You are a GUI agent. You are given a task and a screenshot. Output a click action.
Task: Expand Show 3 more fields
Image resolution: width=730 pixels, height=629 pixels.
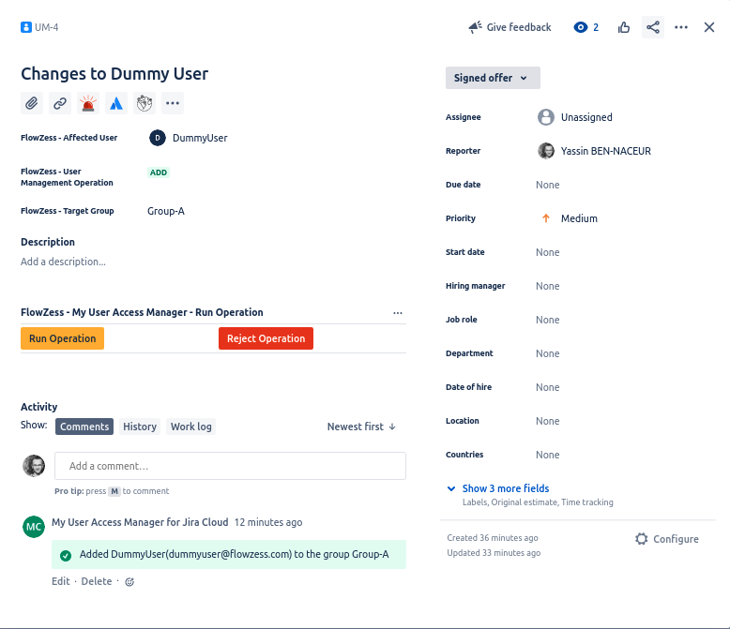[x=506, y=488]
